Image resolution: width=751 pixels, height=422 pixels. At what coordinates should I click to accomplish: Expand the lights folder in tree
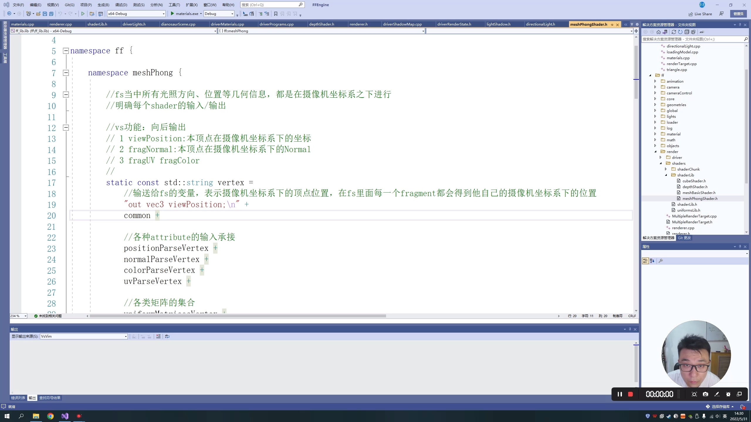point(655,116)
